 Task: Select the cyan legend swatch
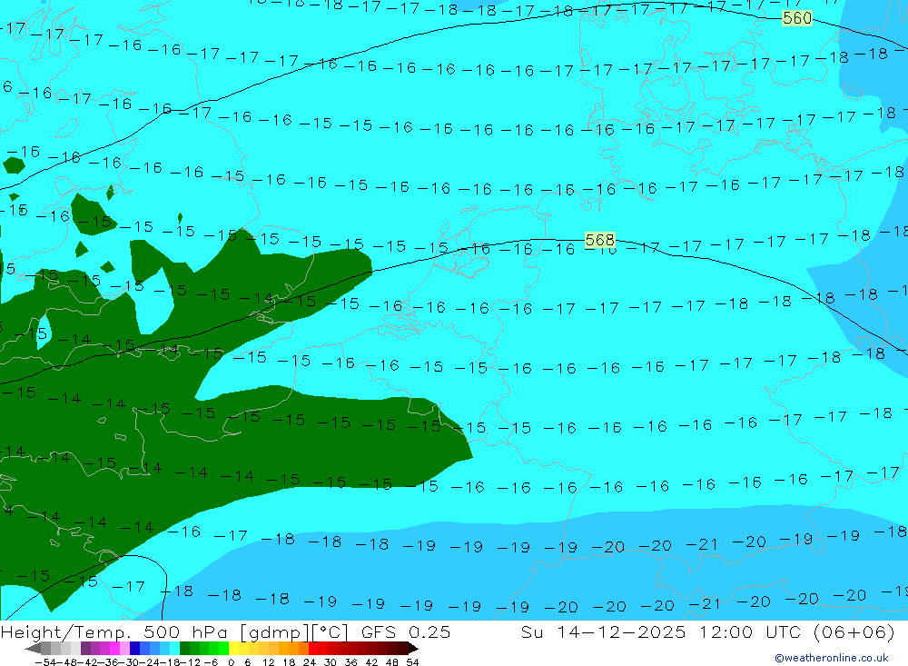point(174,649)
